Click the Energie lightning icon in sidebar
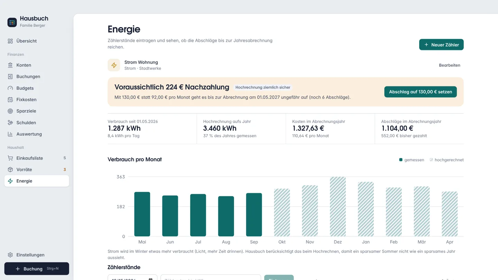This screenshot has width=498, height=280. click(x=10, y=181)
